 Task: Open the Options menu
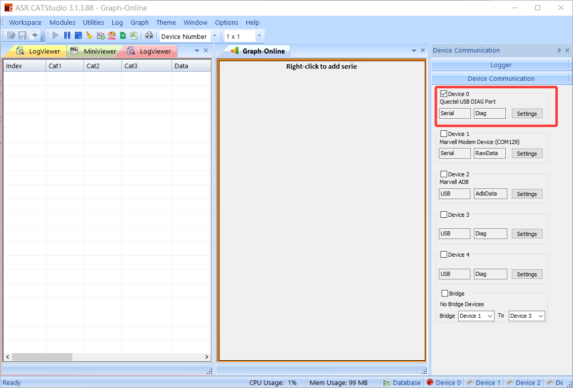pos(227,22)
